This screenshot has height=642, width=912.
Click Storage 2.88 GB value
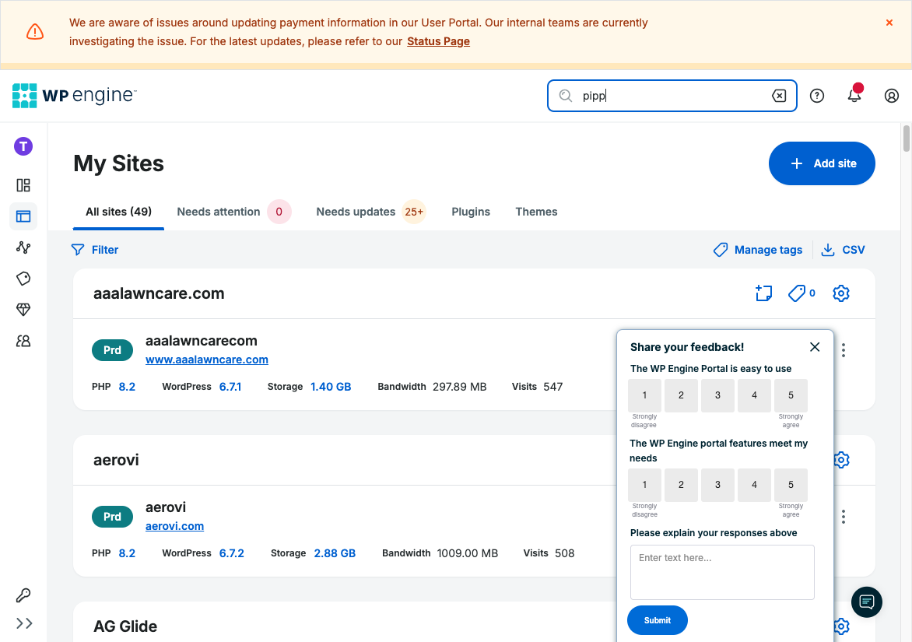(335, 553)
